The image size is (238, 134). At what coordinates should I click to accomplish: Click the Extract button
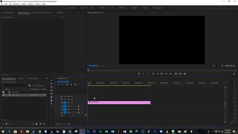pyautogui.click(x=180, y=74)
